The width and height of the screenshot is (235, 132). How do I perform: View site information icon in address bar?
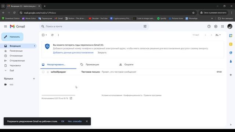21,13
